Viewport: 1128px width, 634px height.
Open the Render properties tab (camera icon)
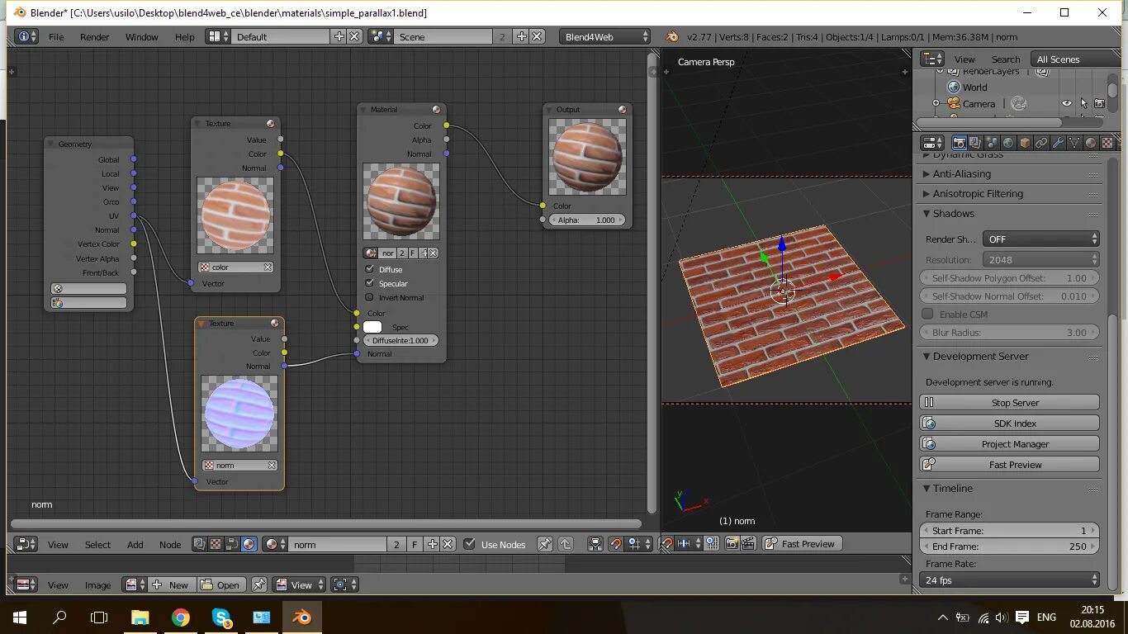pos(960,143)
